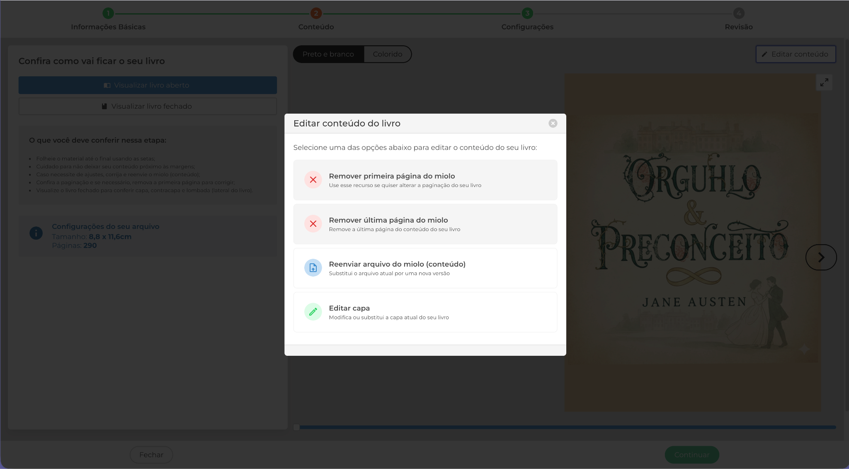Click the pencil icon in Editar conteúdo button
This screenshot has width=849, height=469.
[x=764, y=54]
